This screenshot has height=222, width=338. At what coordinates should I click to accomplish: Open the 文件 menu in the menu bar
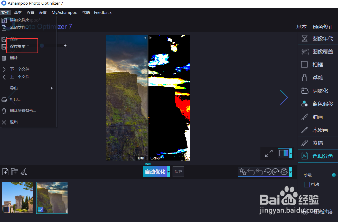(x=5, y=12)
